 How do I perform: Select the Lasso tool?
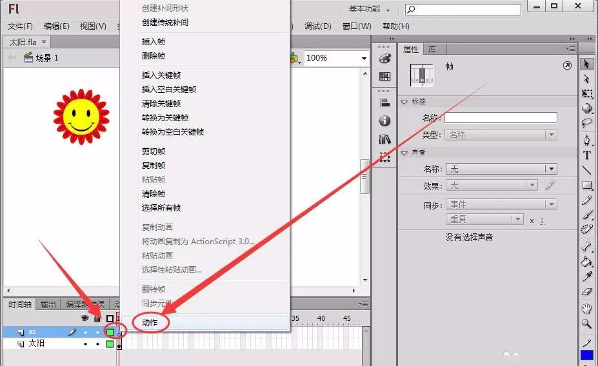pos(586,122)
